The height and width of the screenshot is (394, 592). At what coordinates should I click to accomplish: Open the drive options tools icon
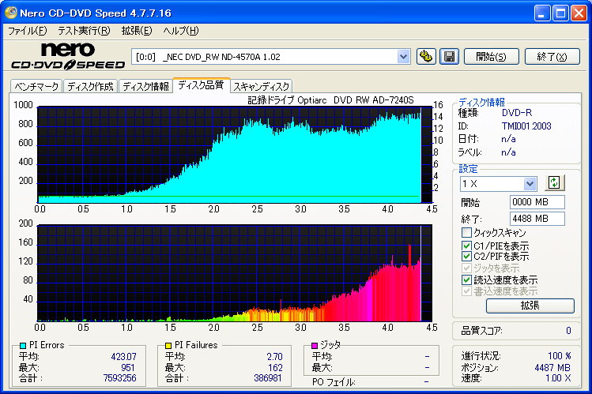pyautogui.click(x=426, y=57)
